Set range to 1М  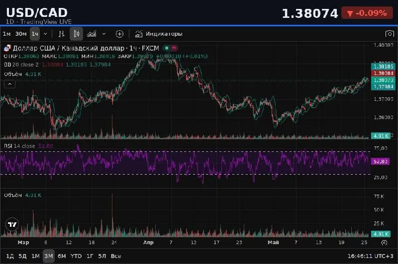coord(35,256)
